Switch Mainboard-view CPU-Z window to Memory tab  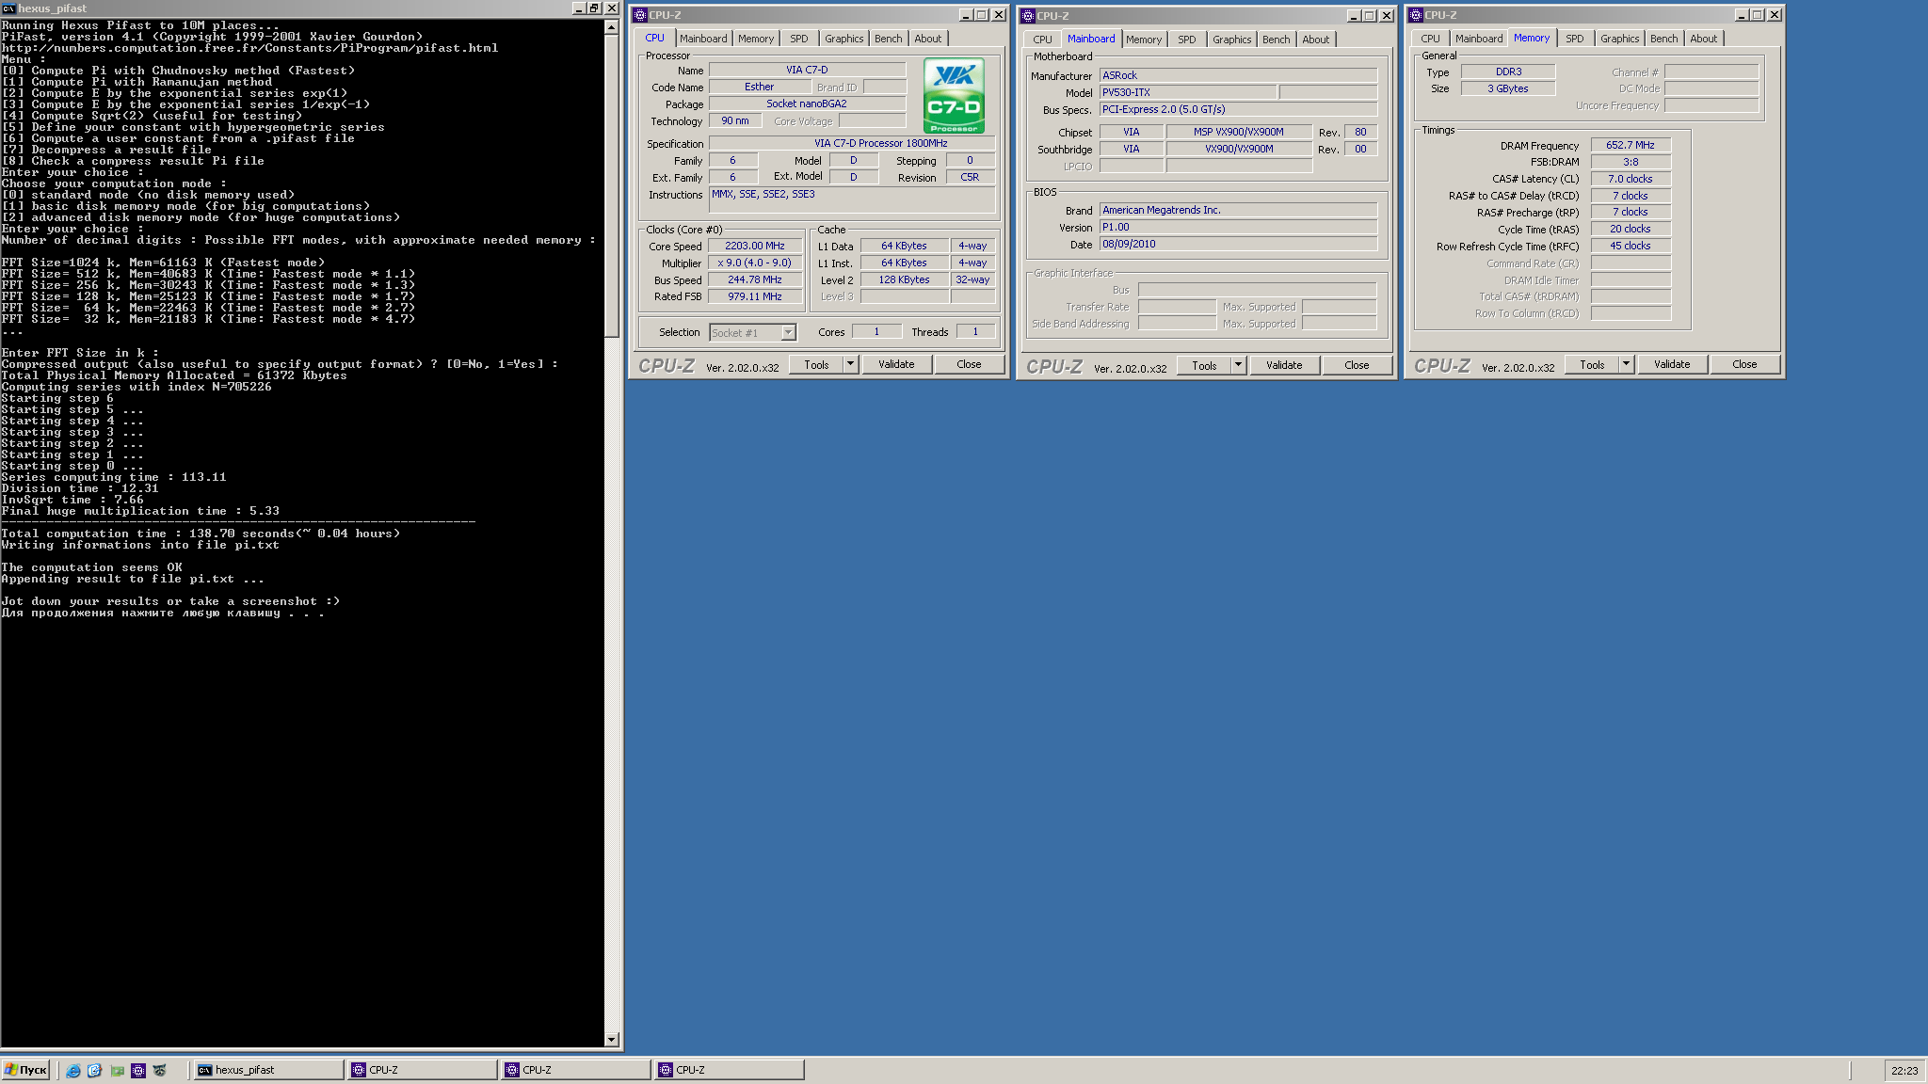coord(1144,40)
